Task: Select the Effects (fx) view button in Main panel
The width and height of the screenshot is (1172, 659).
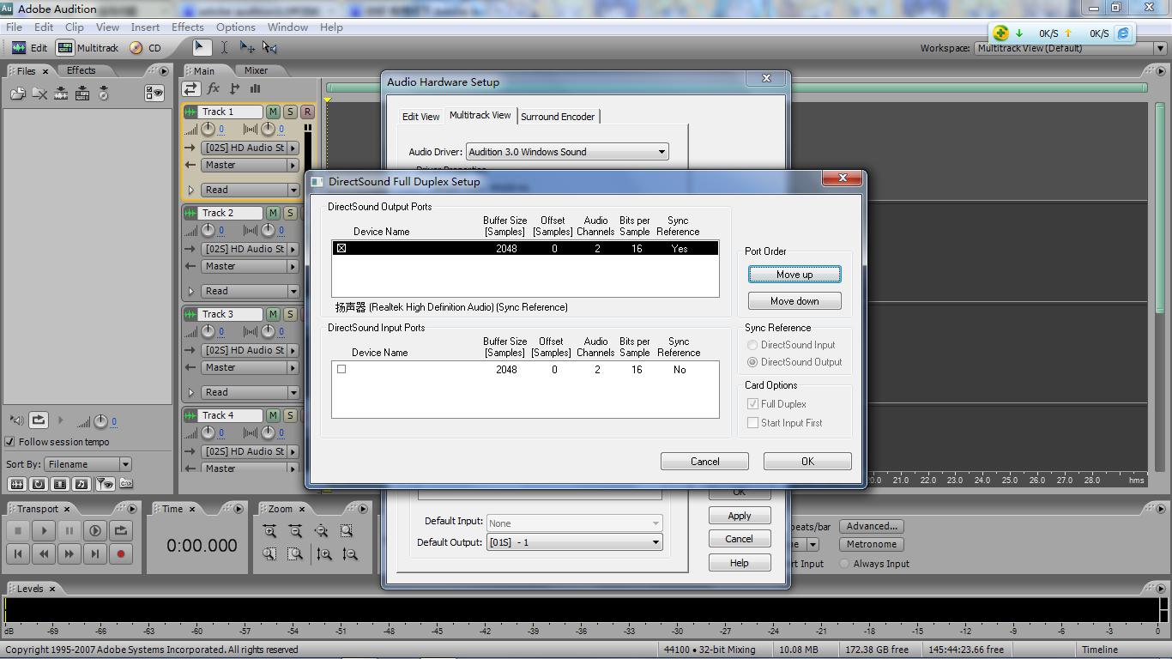Action: pos(214,88)
